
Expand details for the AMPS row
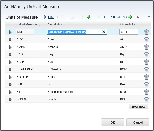click(x=10, y=47)
